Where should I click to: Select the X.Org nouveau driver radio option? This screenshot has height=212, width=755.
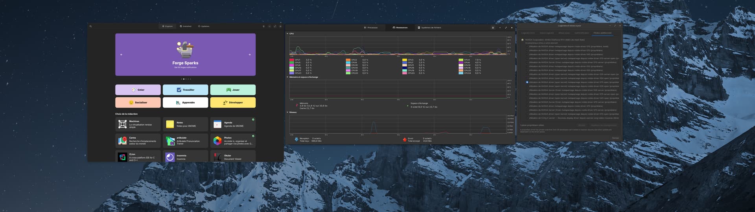[527, 118]
